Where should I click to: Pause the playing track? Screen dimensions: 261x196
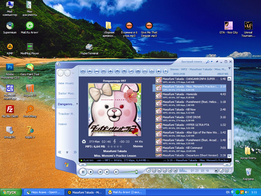pos(83,172)
